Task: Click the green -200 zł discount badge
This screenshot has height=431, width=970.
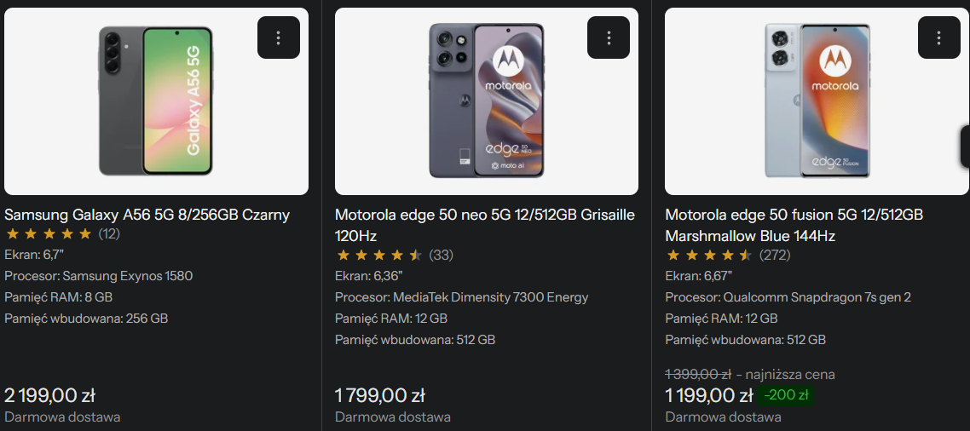Action: coord(787,395)
